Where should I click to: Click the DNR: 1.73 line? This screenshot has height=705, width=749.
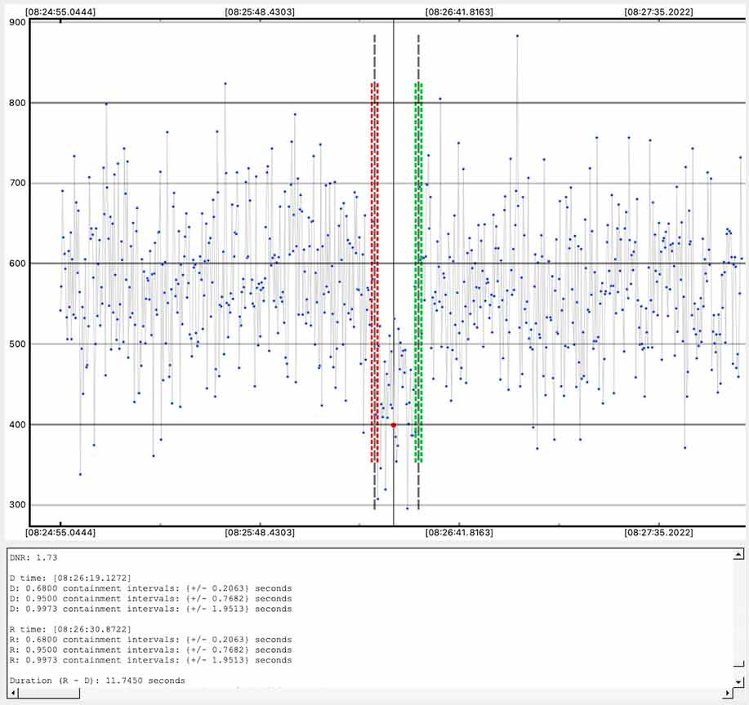pyautogui.click(x=33, y=557)
